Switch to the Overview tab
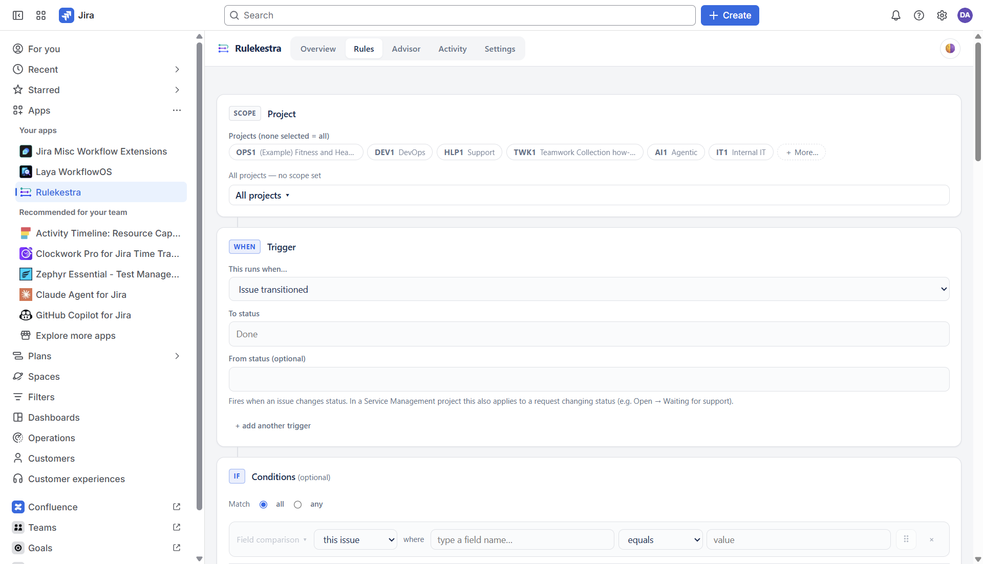 (x=318, y=49)
